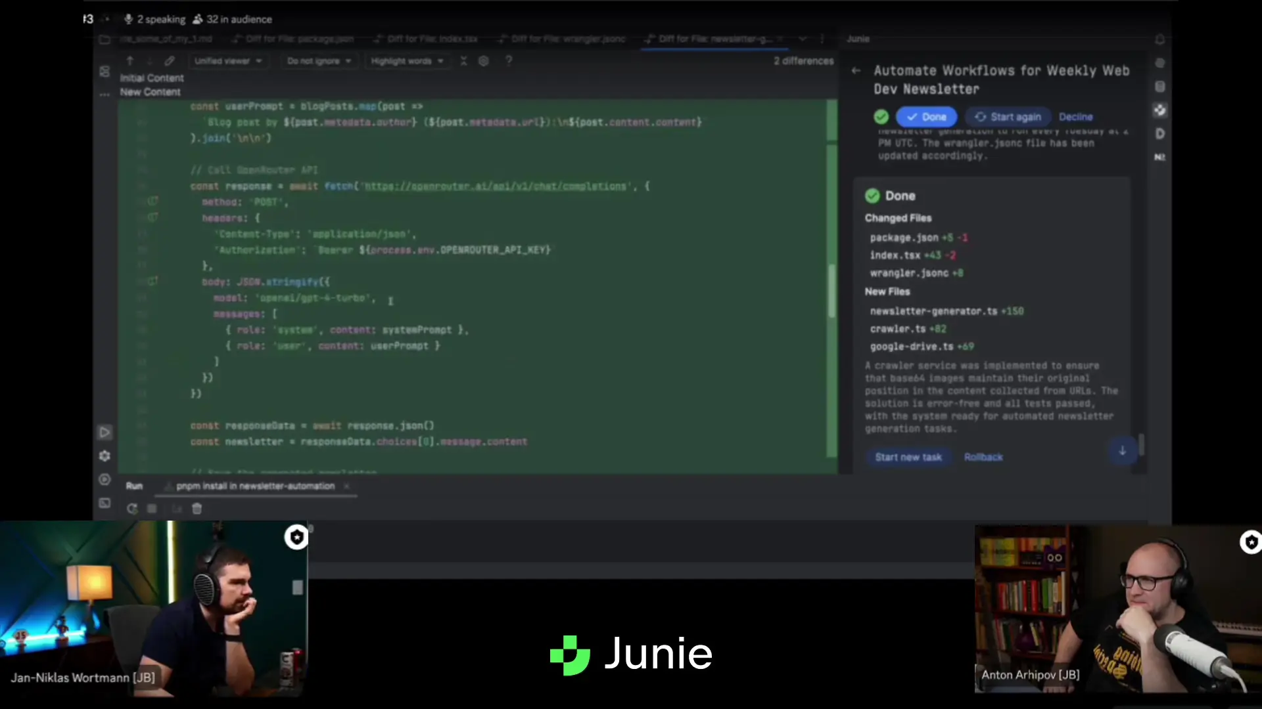
Task: Go to previous difference arrow in diff toolbar
Action: click(x=129, y=60)
